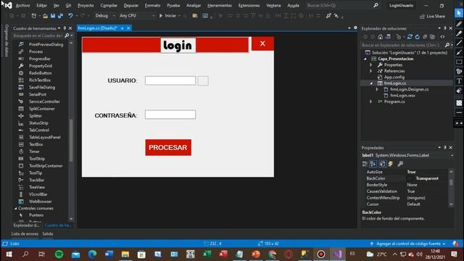This screenshot has width=464, height=261.
Task: Collapse the frmLogin.cs node
Action: (371, 83)
